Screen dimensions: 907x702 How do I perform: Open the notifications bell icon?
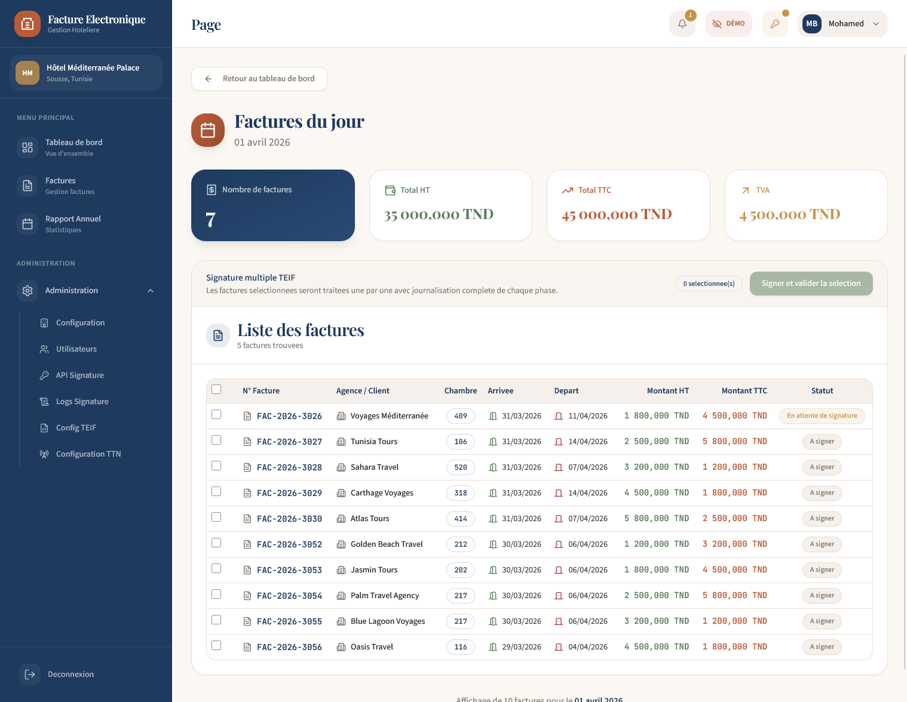[682, 24]
